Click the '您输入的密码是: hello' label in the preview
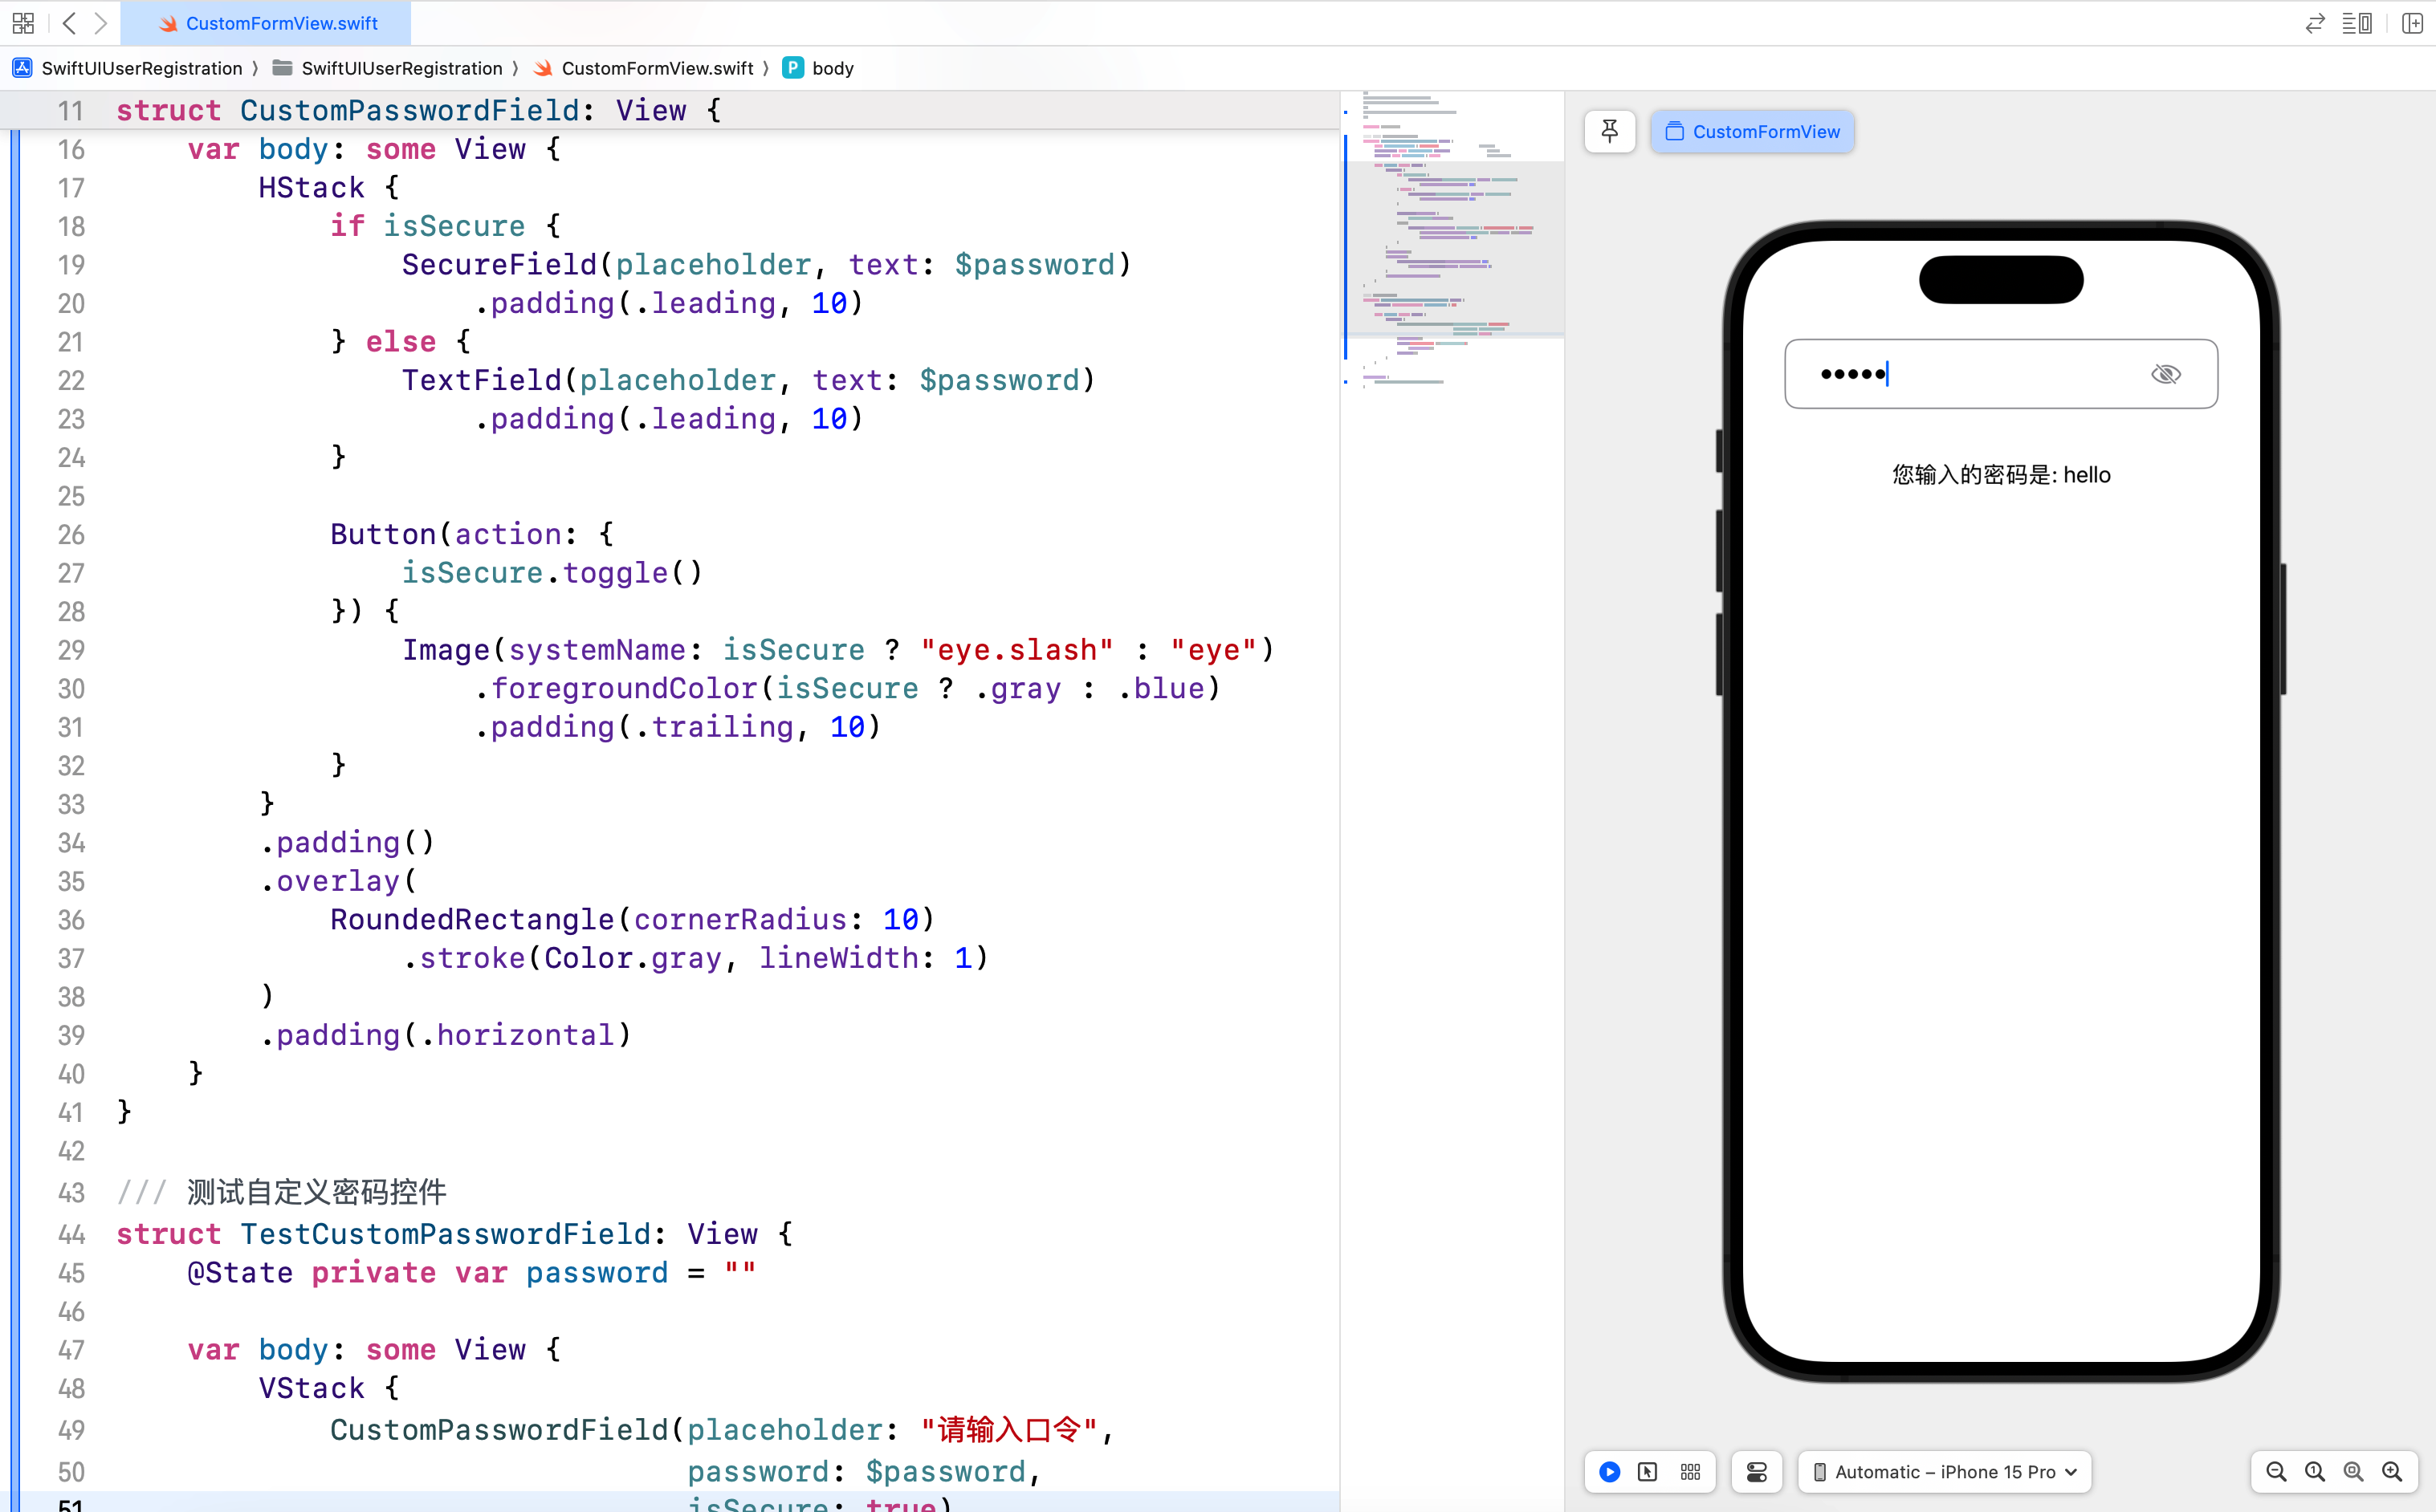The image size is (2436, 1512). (x=2002, y=475)
